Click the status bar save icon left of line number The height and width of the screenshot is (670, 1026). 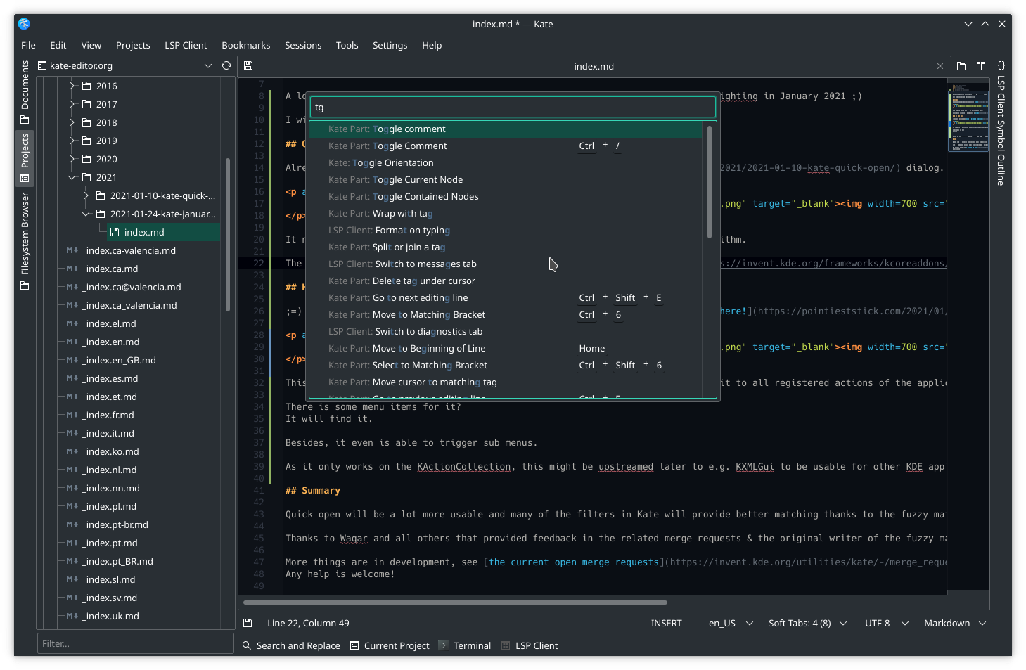(248, 623)
